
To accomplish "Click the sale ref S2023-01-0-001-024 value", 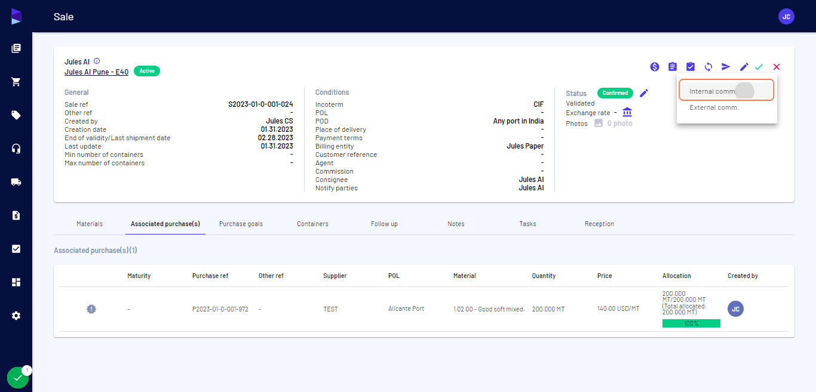I will (260, 104).
